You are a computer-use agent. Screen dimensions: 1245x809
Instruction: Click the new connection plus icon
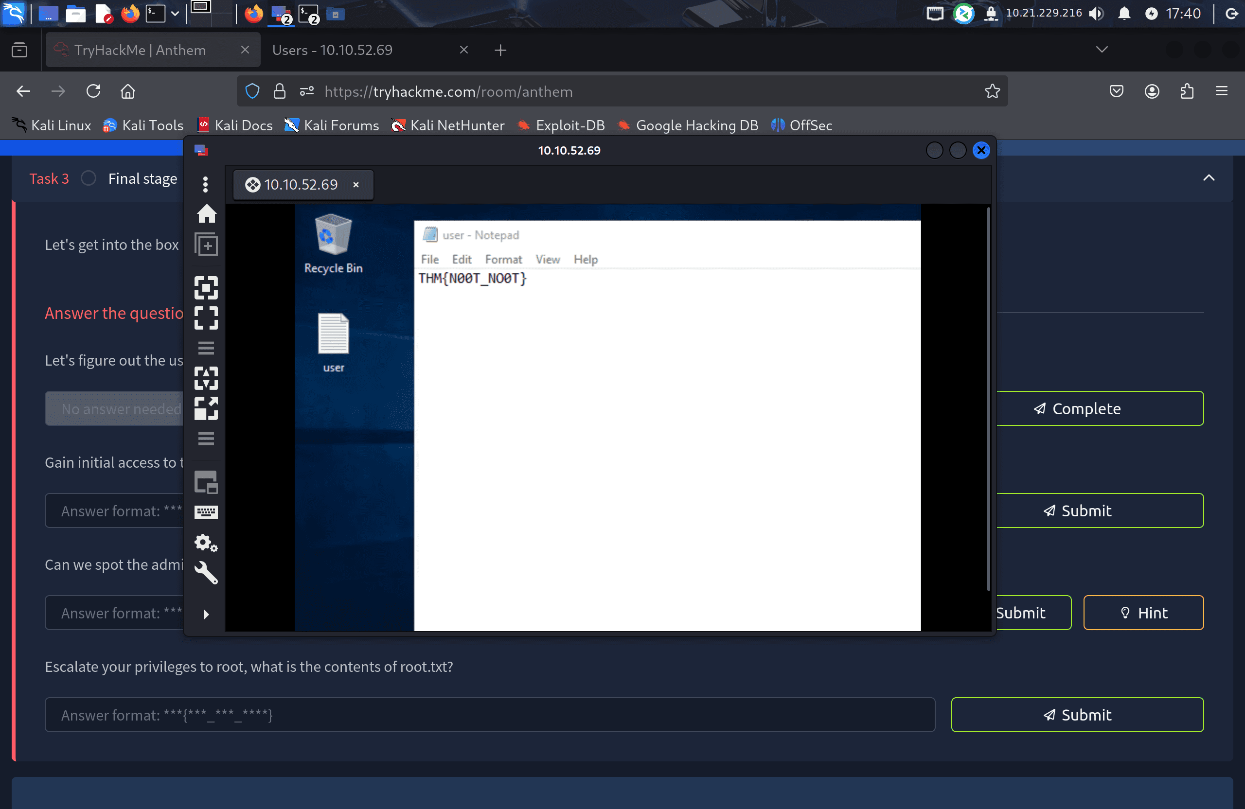coord(206,244)
